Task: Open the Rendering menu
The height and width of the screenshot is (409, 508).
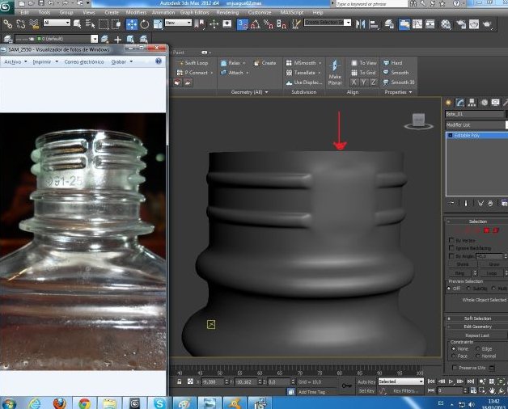Action: (x=227, y=12)
